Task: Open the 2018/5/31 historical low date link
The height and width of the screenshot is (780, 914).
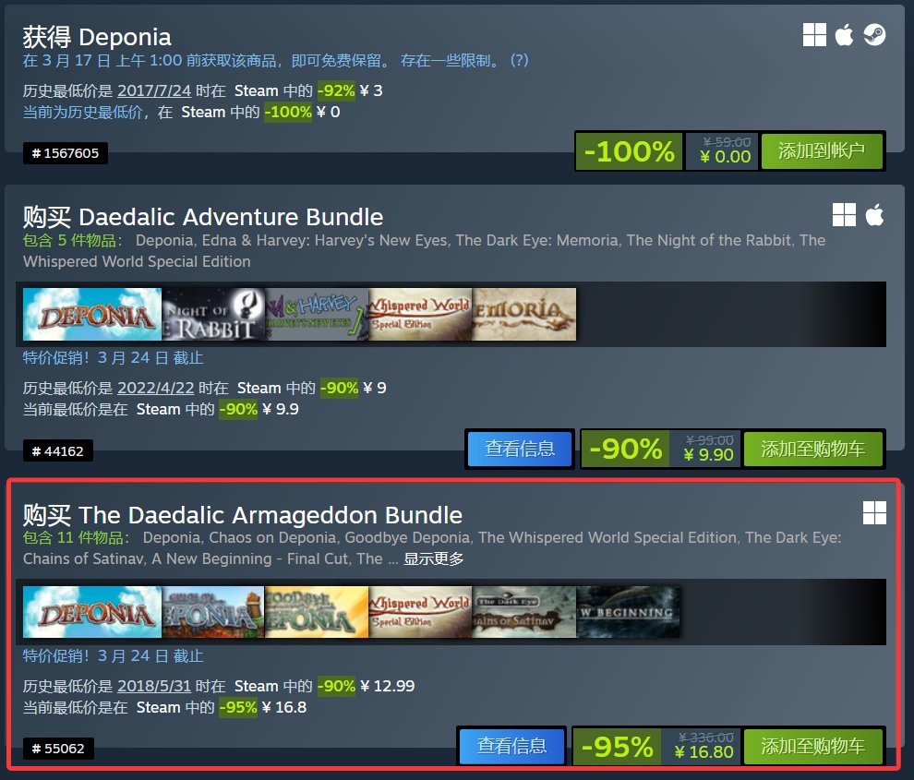Action: coord(154,686)
